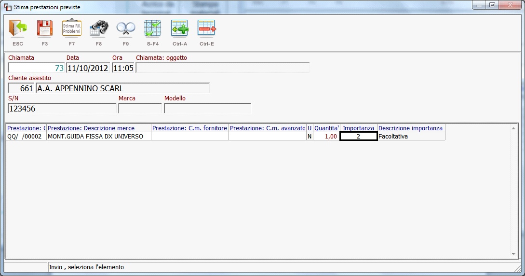The image size is (525, 276).
Task: Maximize the Stima prestazioni previste window
Action: click(x=492, y=5)
